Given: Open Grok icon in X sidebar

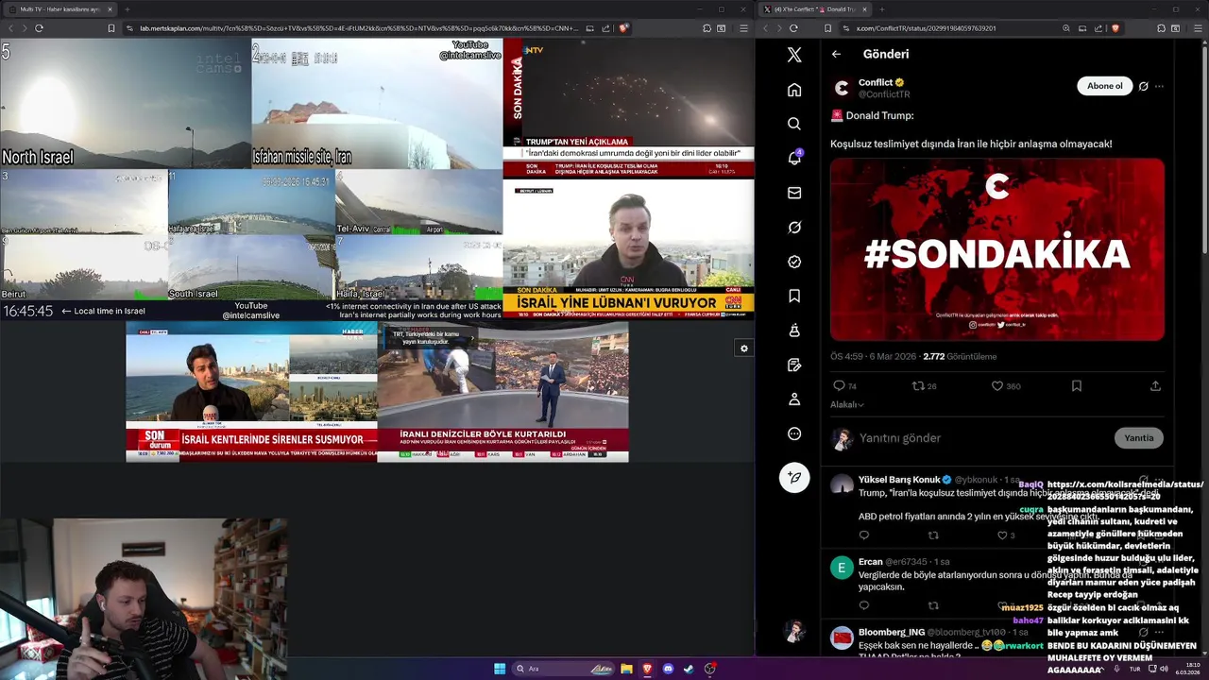Looking at the screenshot, I should [x=794, y=228].
